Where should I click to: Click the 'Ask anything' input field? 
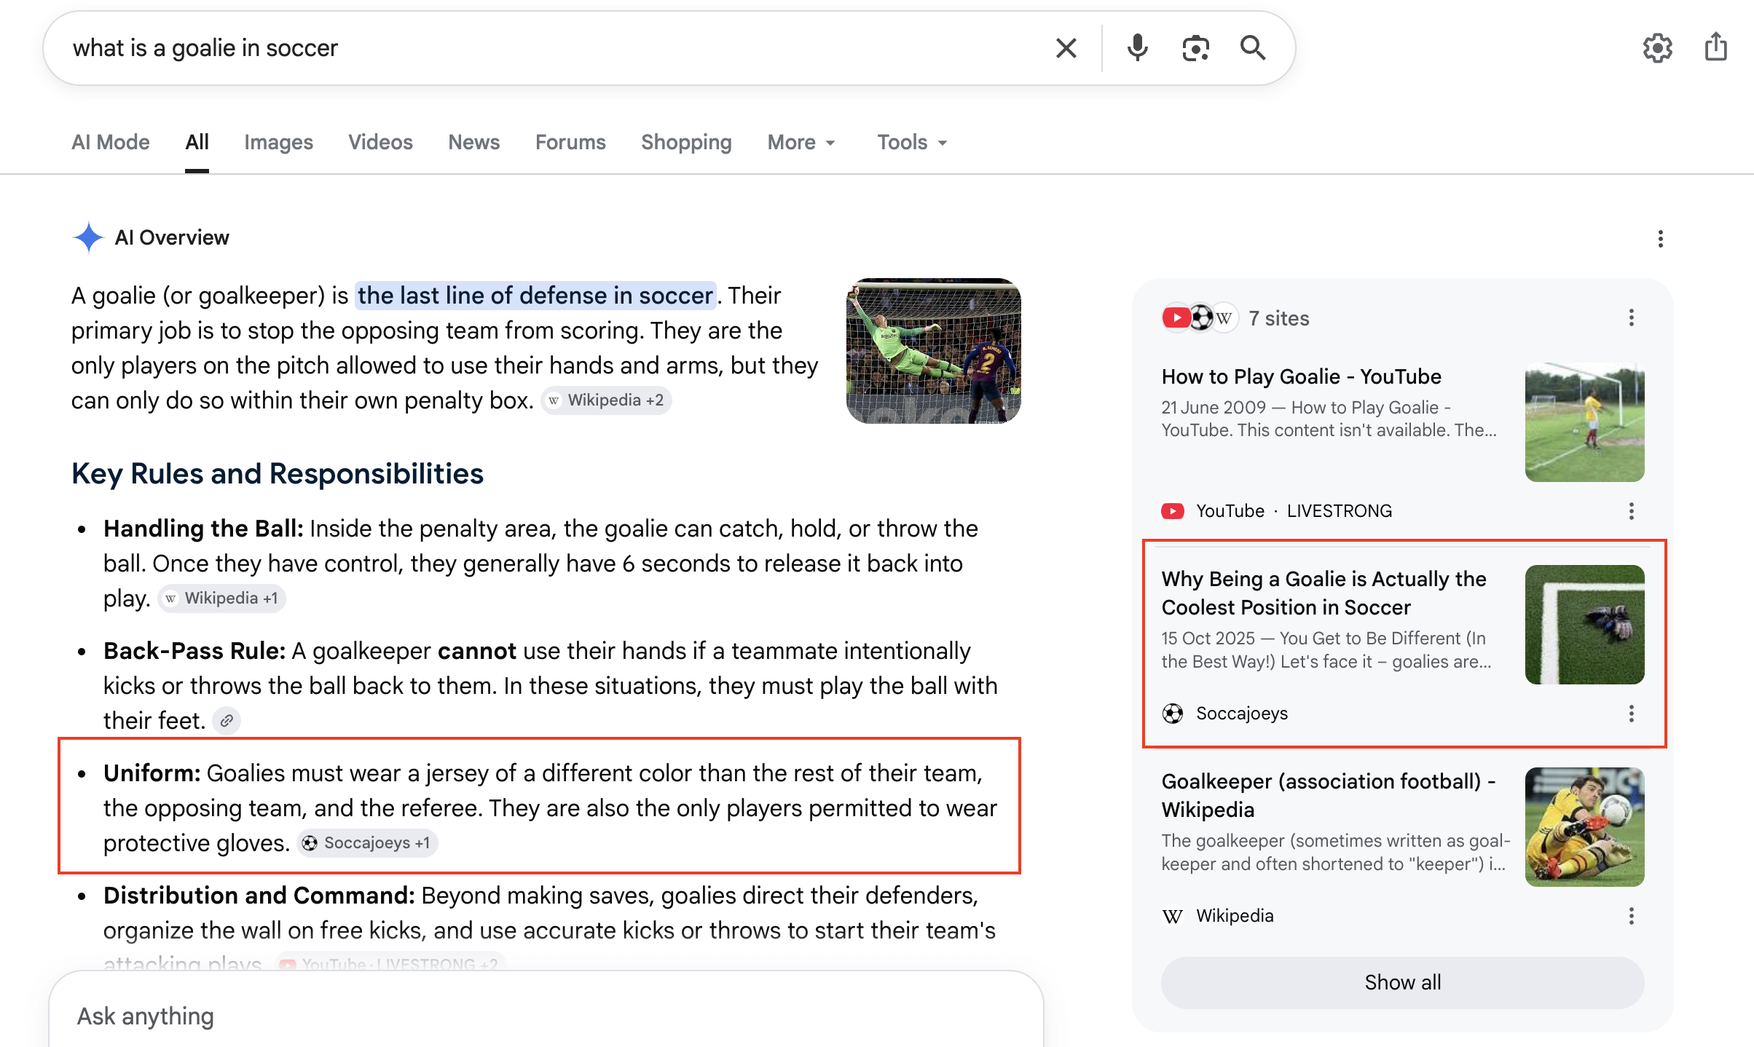(x=546, y=1016)
